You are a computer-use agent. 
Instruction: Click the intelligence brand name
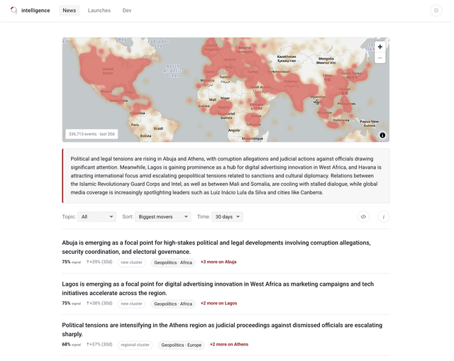(x=35, y=11)
